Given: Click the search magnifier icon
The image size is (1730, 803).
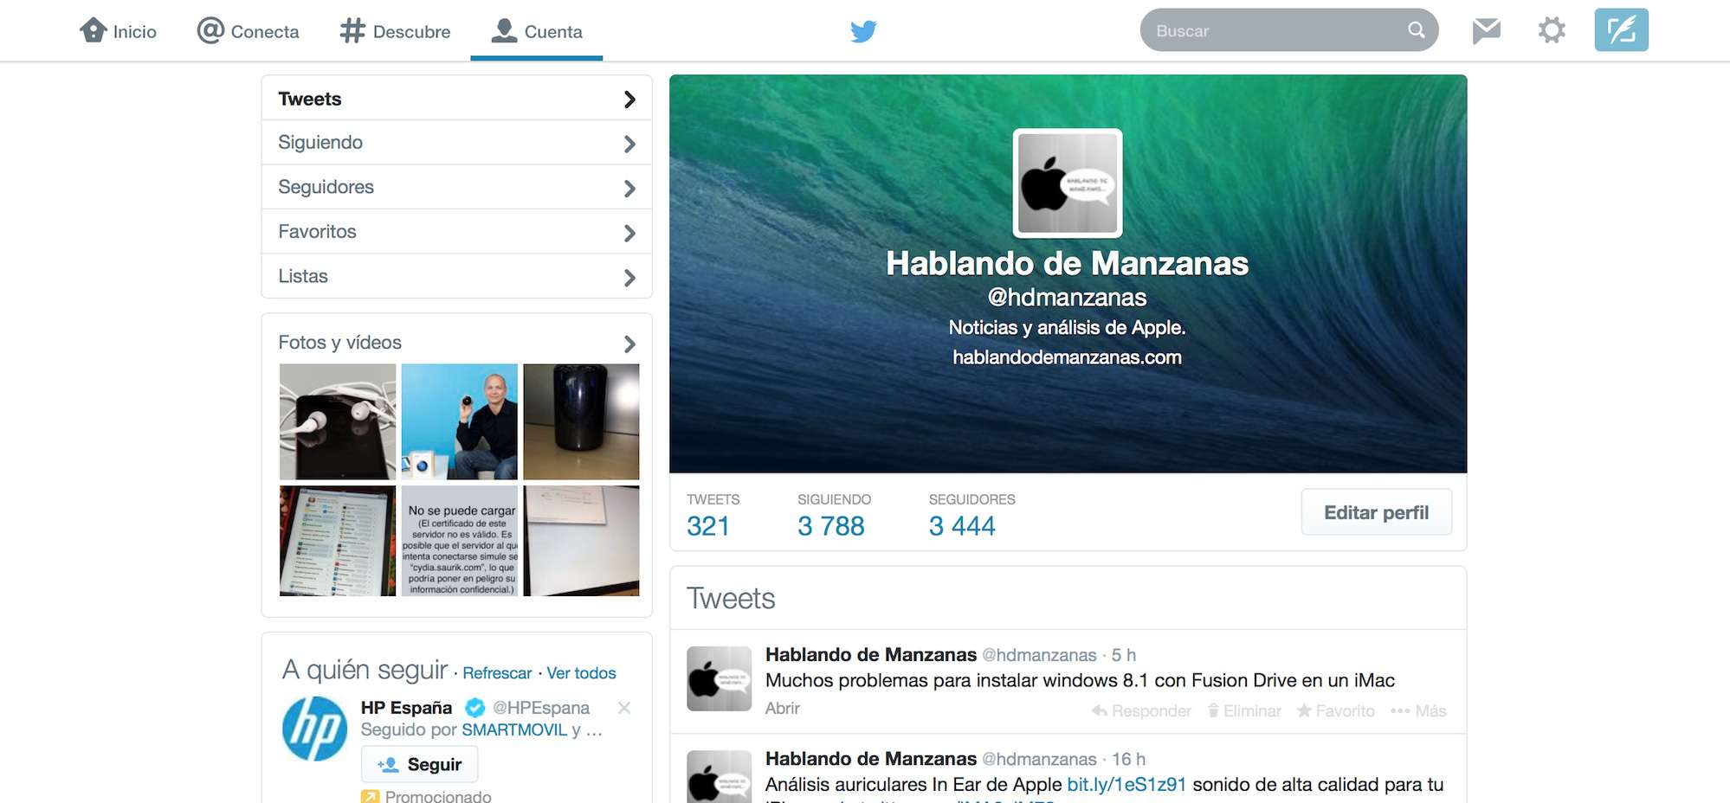Looking at the screenshot, I should (x=1417, y=30).
